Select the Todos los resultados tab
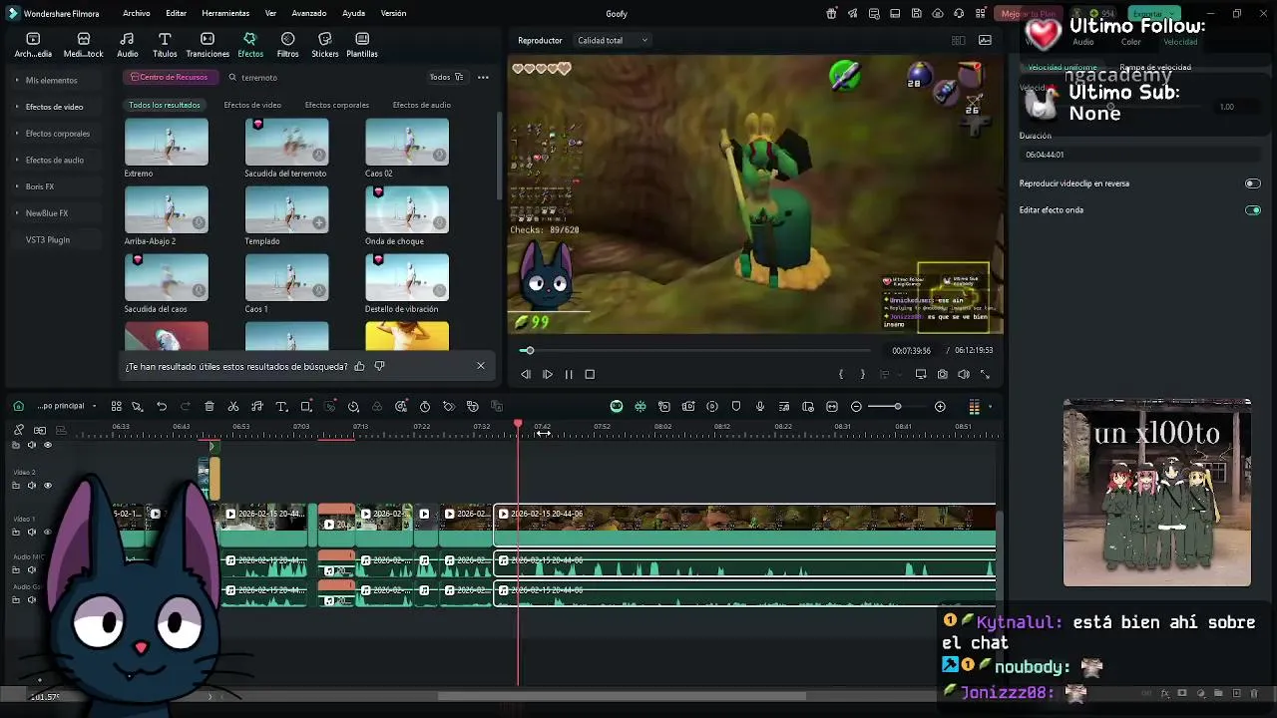1277x718 pixels. (165, 105)
